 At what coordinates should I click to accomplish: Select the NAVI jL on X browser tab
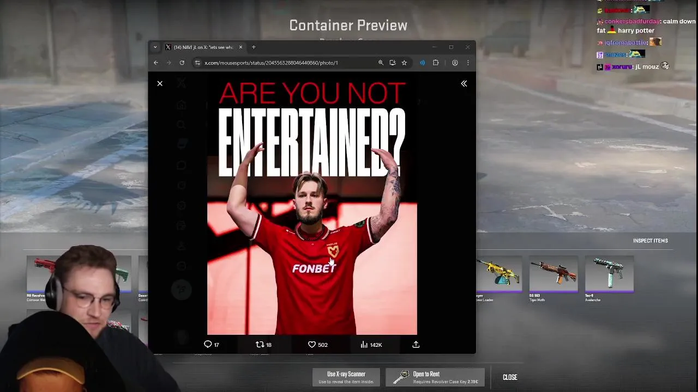[204, 47]
